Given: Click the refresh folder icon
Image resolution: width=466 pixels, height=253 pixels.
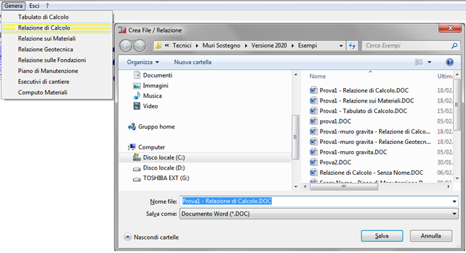Looking at the screenshot, I should pos(352,46).
